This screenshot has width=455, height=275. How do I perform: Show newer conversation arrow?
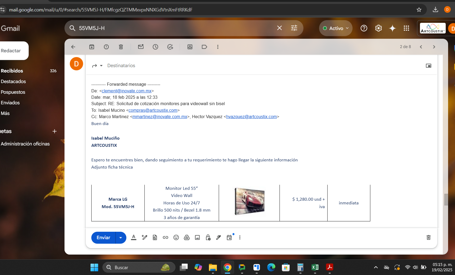421,47
